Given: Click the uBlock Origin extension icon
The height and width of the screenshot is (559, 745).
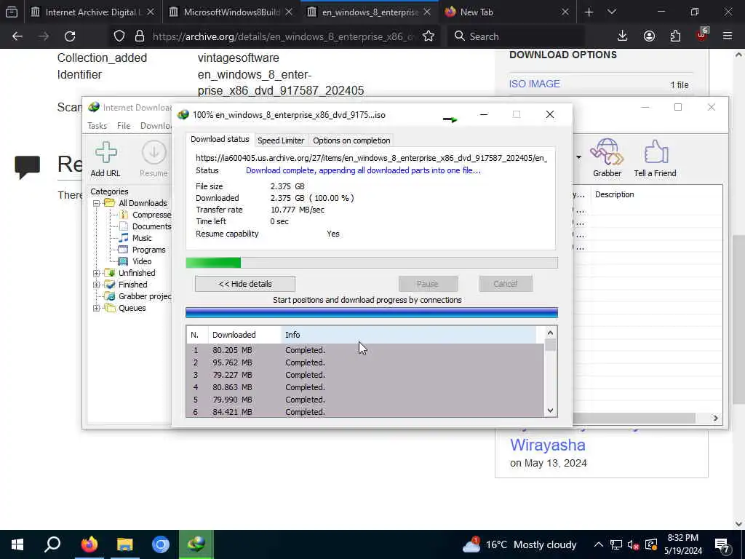Looking at the screenshot, I should click(x=702, y=35).
